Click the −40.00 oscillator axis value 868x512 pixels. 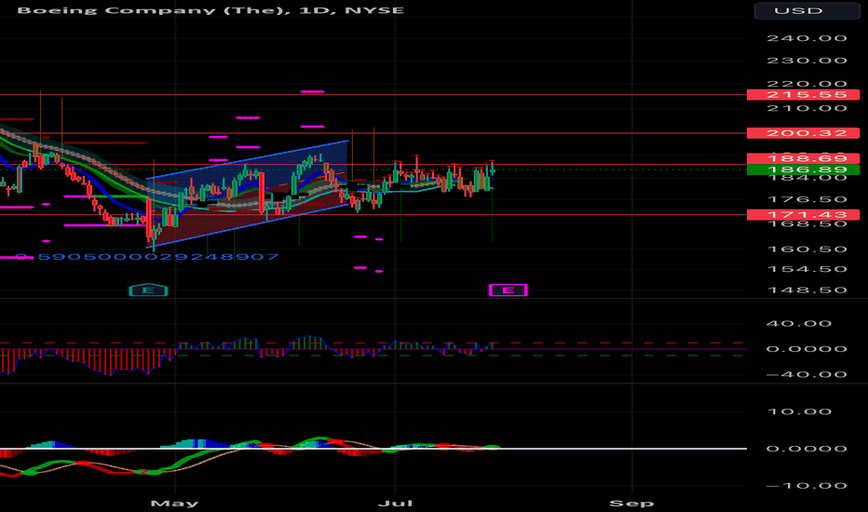coord(807,375)
